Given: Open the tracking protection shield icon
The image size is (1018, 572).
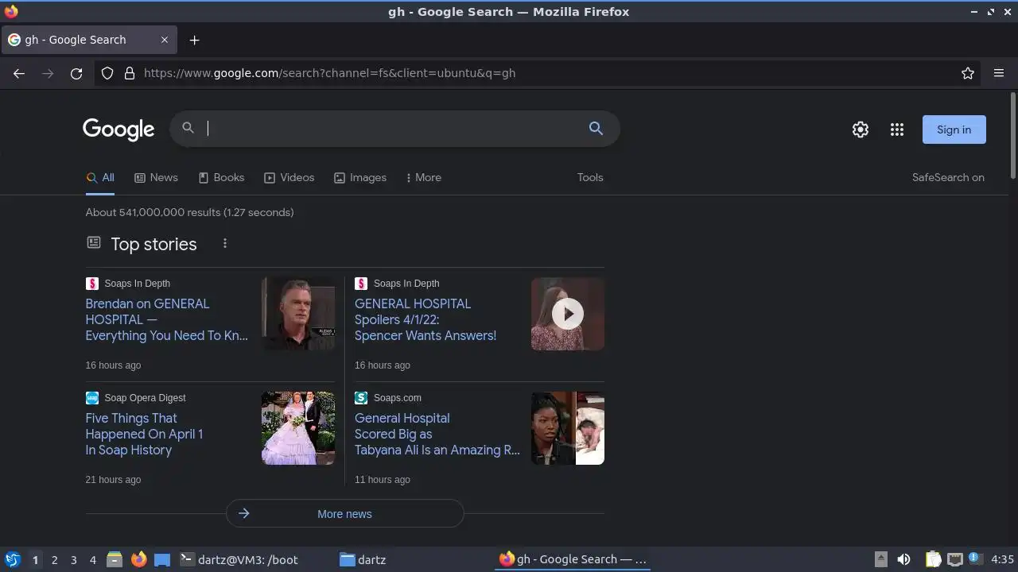Looking at the screenshot, I should [x=107, y=73].
